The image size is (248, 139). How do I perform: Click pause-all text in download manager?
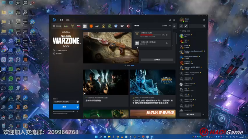click(165, 26)
